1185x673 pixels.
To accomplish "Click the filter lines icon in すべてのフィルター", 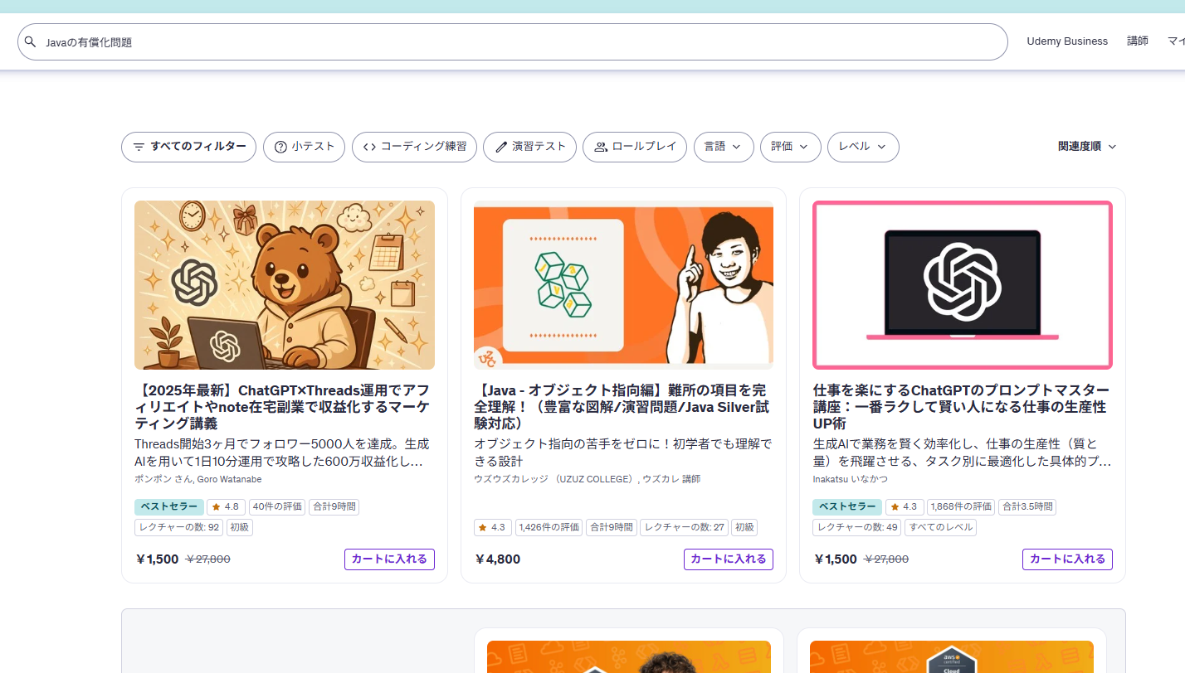I will point(139,147).
